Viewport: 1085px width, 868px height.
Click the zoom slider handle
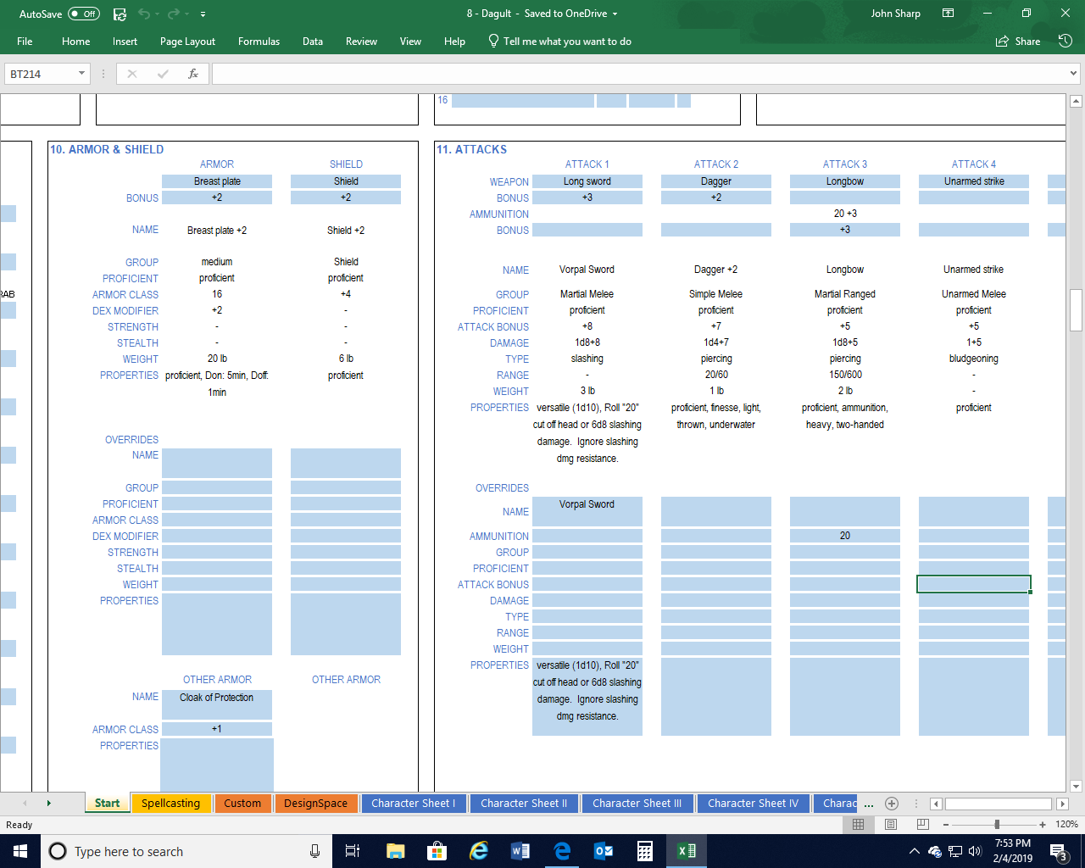pos(997,824)
